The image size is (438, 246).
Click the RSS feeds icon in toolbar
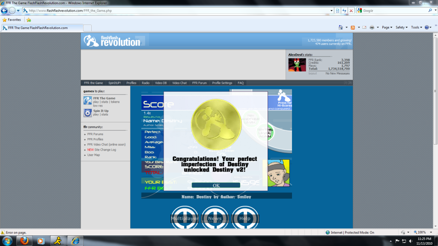(353, 27)
